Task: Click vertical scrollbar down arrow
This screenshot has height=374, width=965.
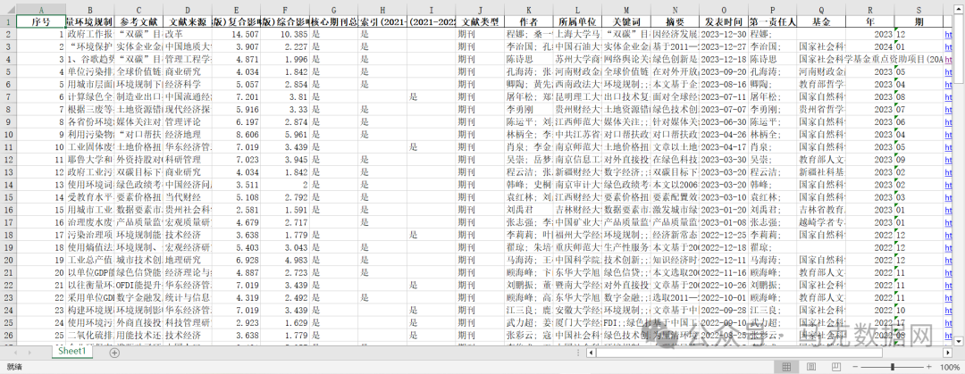Action: [960, 341]
